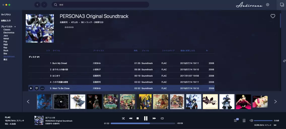The width and height of the screenshot is (286, 129).
Task: Select track はじまり
Action: click(x=122, y=76)
